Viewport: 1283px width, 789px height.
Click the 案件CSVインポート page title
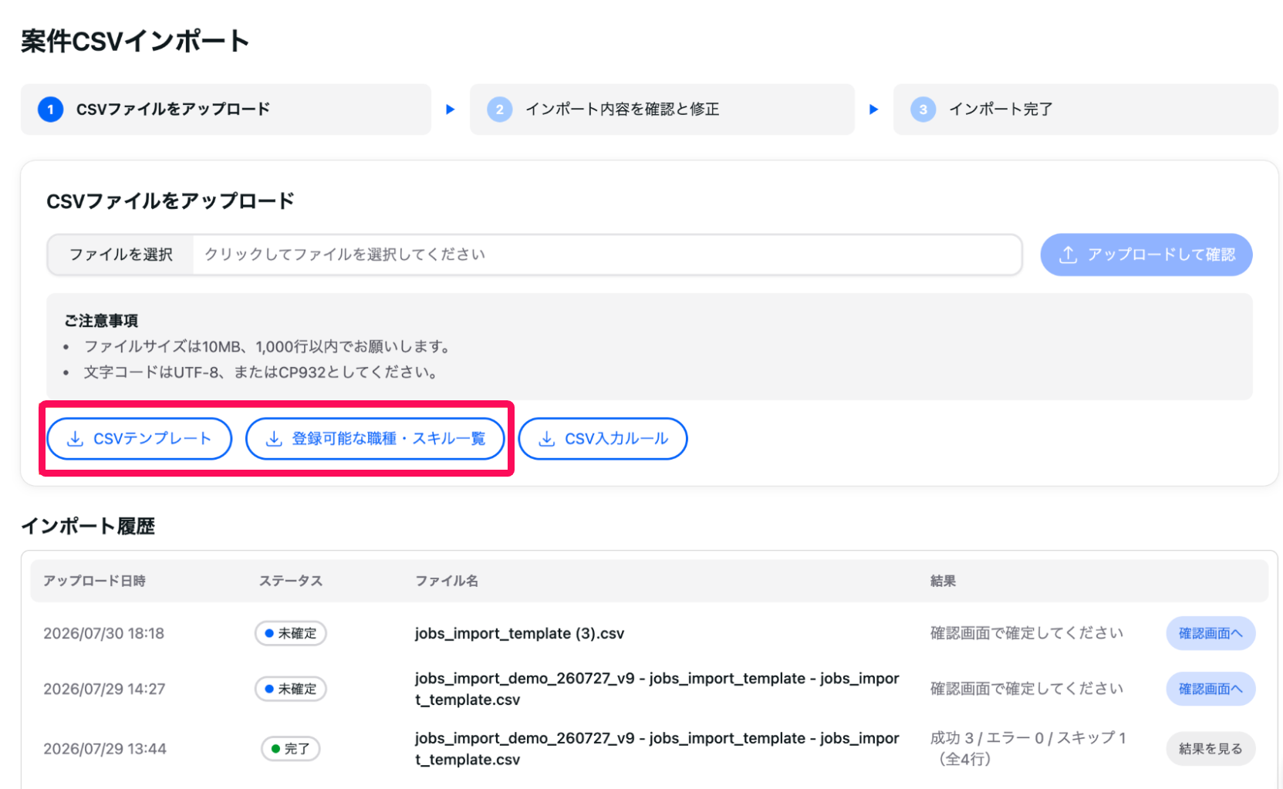coord(135,41)
